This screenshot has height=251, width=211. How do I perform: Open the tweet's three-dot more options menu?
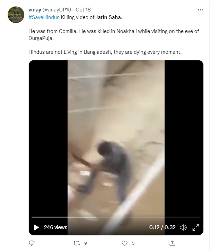(200, 10)
